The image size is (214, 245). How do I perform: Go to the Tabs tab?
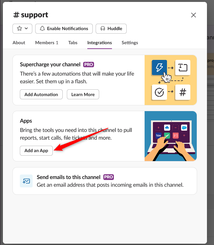pos(73,43)
